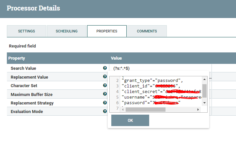Select the Properties tab

tap(107, 31)
